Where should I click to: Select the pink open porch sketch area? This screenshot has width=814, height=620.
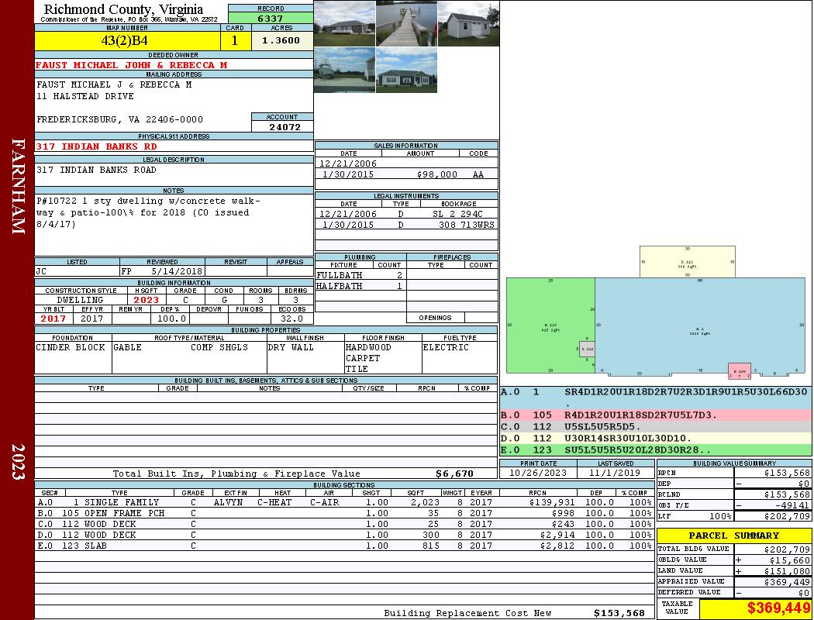[x=740, y=371]
